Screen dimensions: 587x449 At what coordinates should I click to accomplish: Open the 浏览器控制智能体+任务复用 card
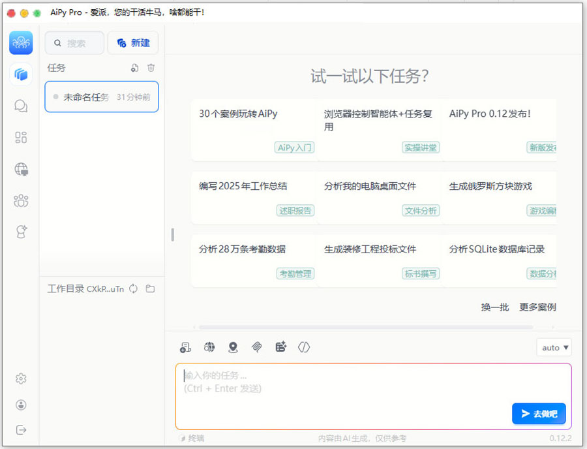click(379, 130)
